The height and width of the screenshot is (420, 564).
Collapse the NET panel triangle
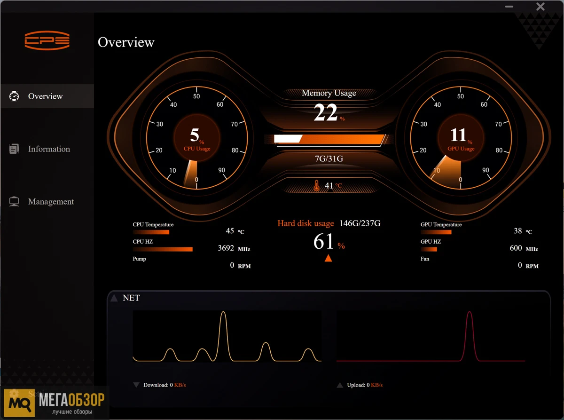114,298
